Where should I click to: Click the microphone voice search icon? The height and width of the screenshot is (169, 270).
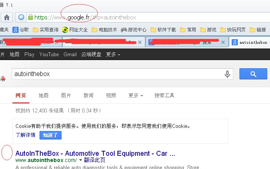click(227, 74)
